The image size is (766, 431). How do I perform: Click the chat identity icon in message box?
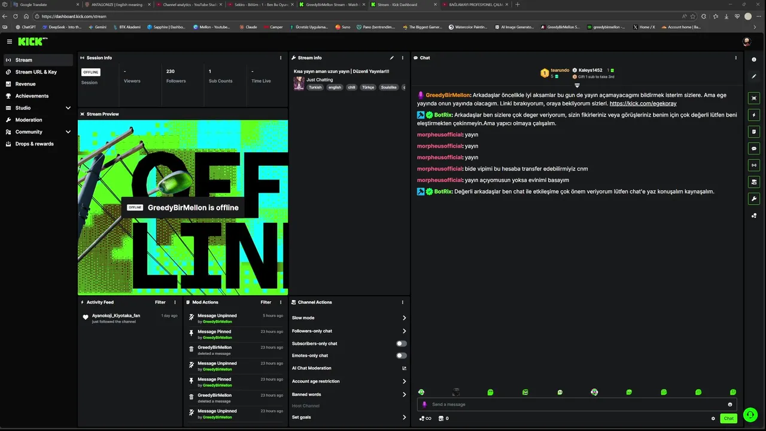click(x=425, y=405)
